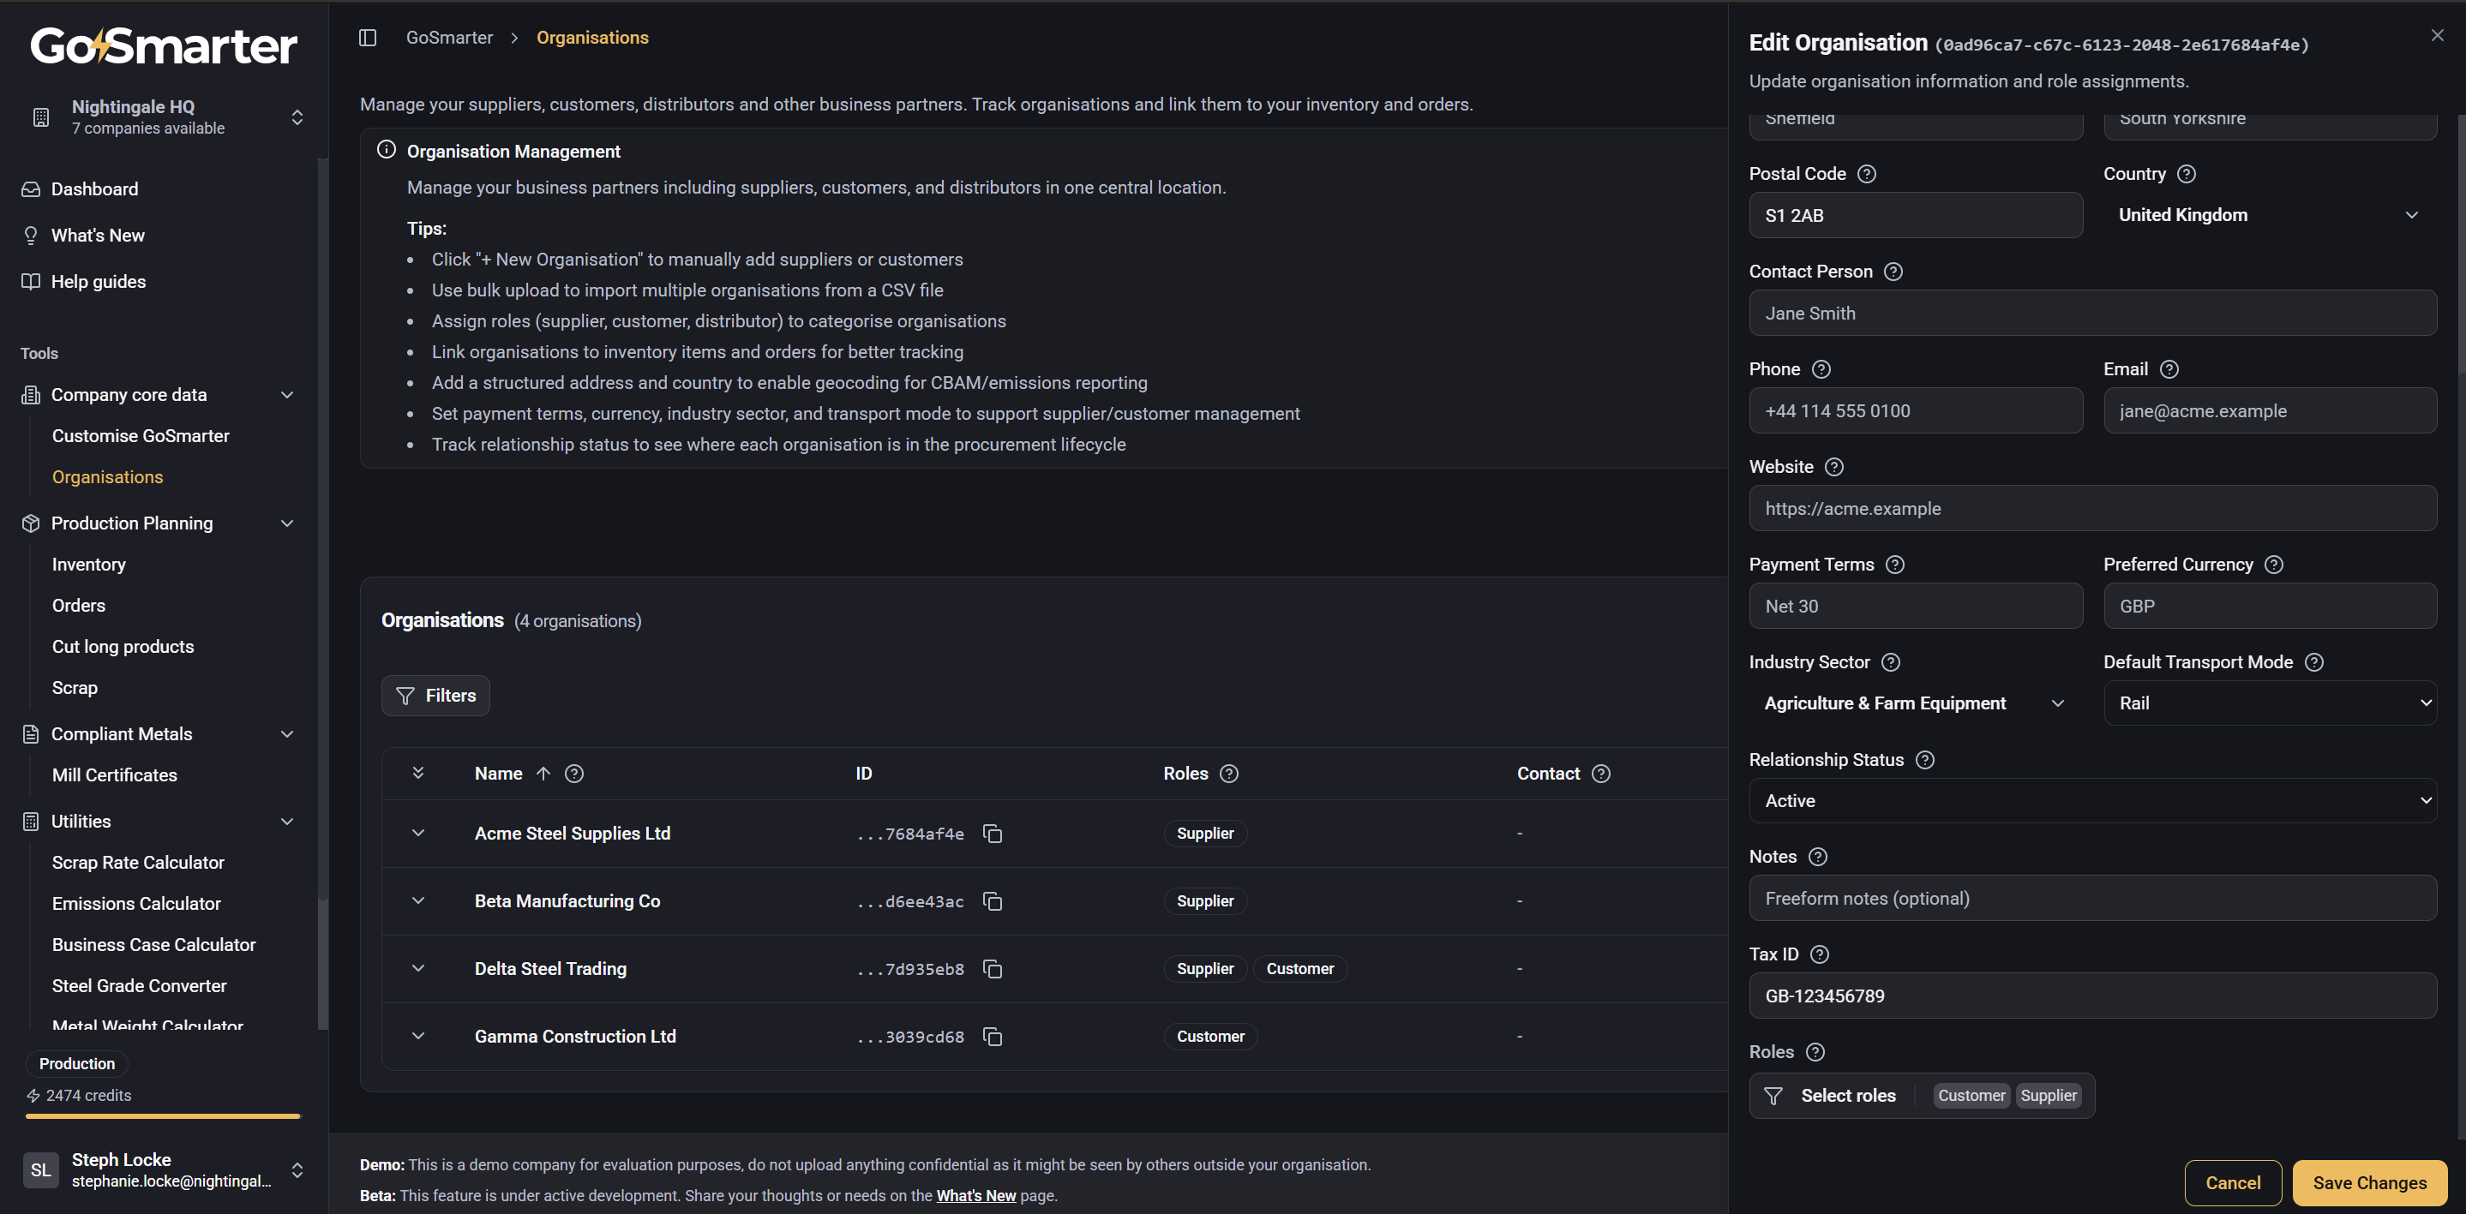This screenshot has width=2466, height=1214.
Task: Follow the What's New link
Action: pos(975,1195)
